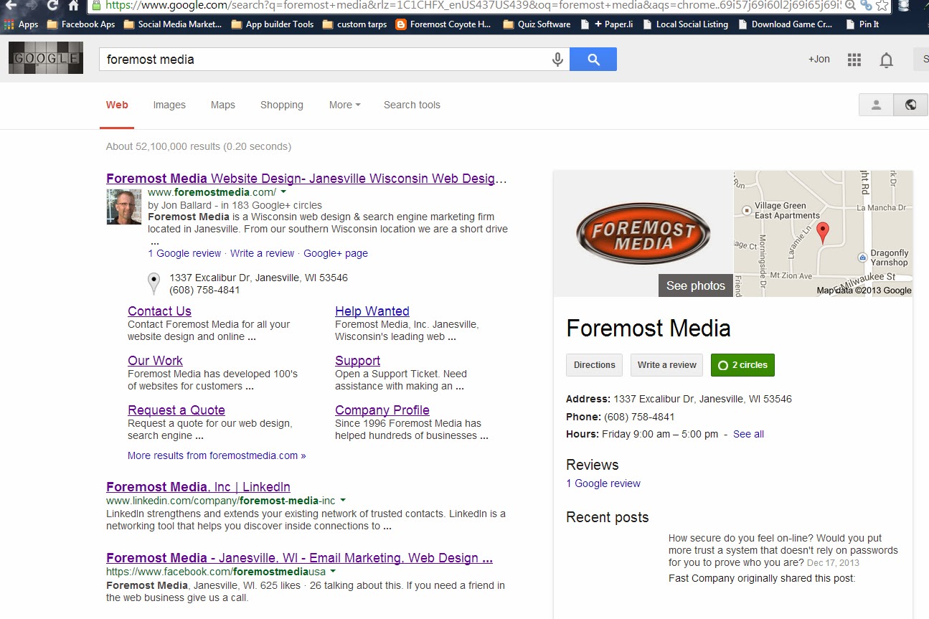Viewport: 929px width, 619px height.
Task: Open the Request a Quote sitelink
Action: [176, 410]
